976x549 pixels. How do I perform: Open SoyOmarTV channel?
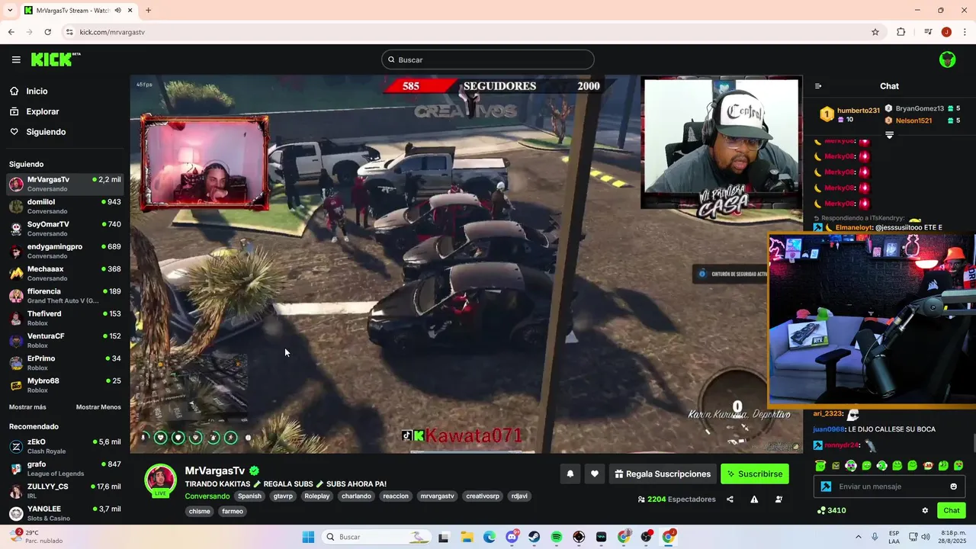65,229
